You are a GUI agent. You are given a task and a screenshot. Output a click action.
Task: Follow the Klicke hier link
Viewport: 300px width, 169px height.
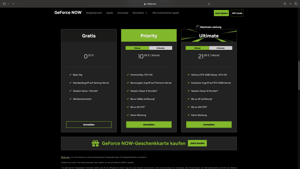(x=65, y=157)
